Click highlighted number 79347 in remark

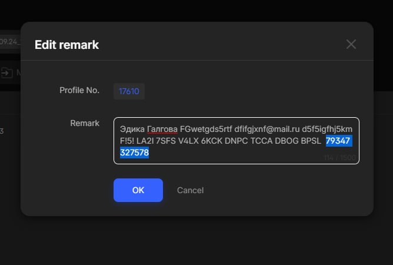(x=339, y=141)
